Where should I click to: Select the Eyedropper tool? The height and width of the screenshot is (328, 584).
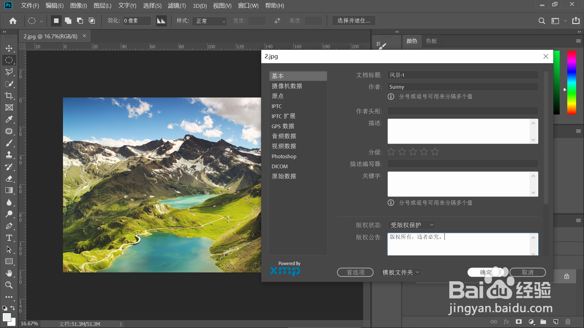point(9,119)
